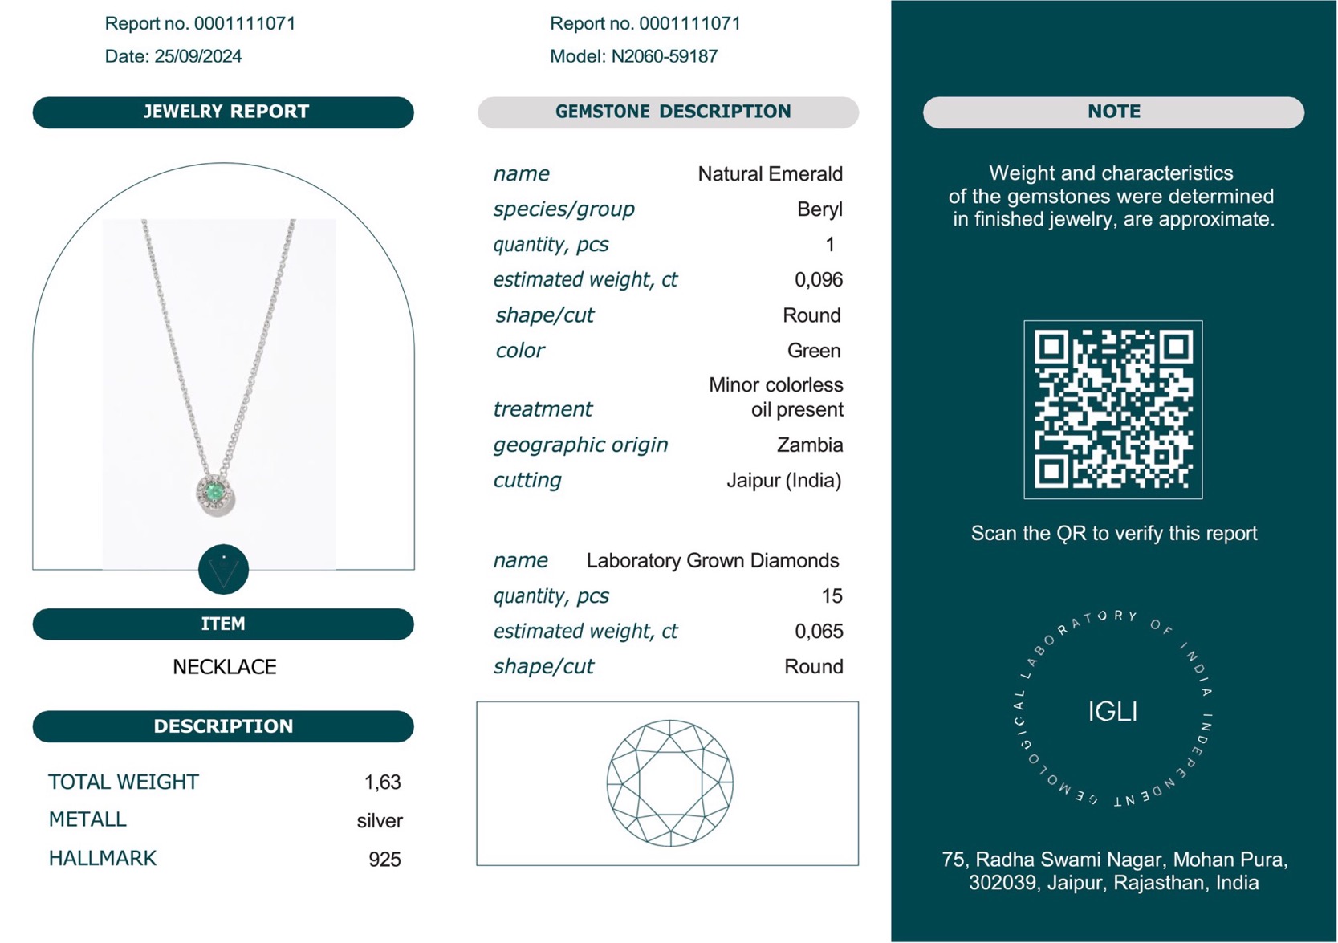
Task: Click the 'Green' color value
Action: click(x=814, y=351)
